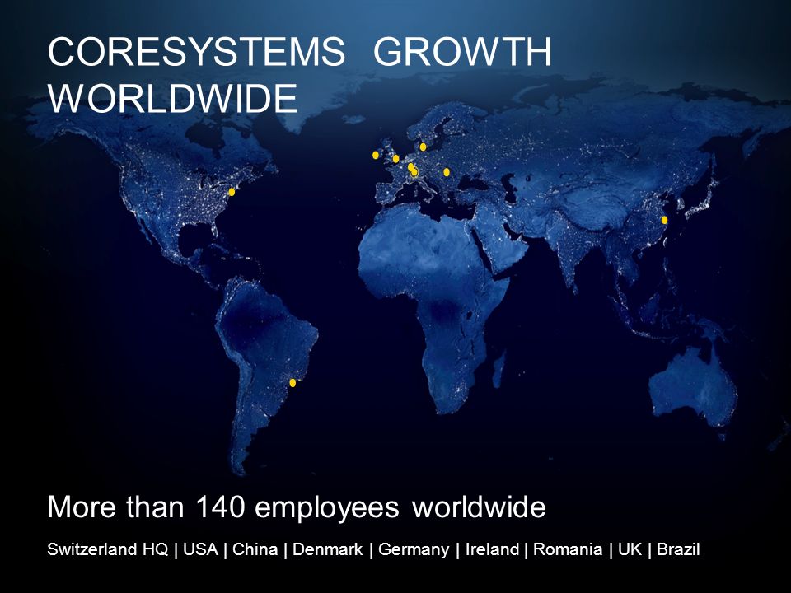
Task: Click the yellow dot in China
Action: pyautogui.click(x=664, y=220)
